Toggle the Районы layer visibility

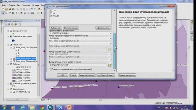(11, 64)
